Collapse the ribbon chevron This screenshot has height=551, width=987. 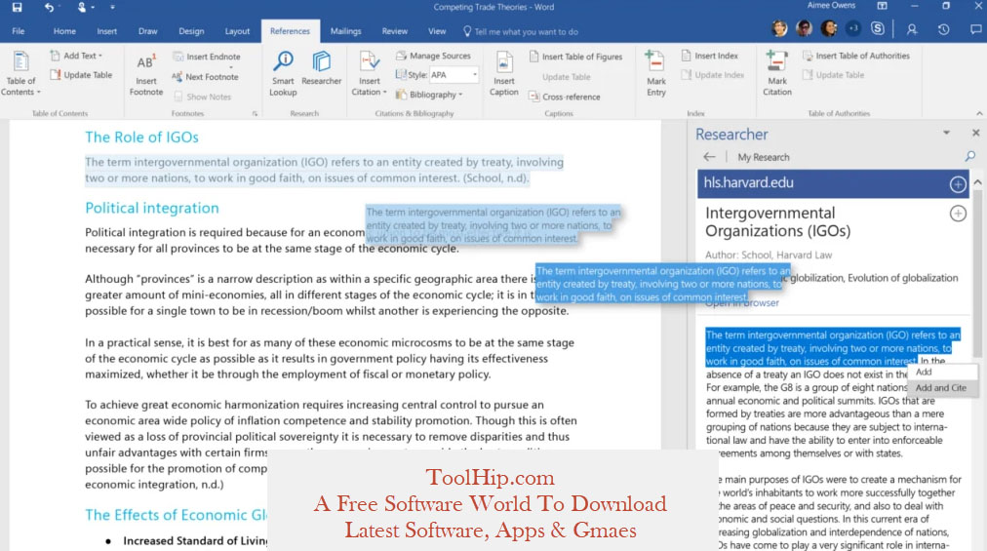[x=979, y=113]
